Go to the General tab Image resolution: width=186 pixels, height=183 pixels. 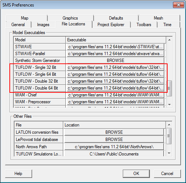[x=18, y=25]
